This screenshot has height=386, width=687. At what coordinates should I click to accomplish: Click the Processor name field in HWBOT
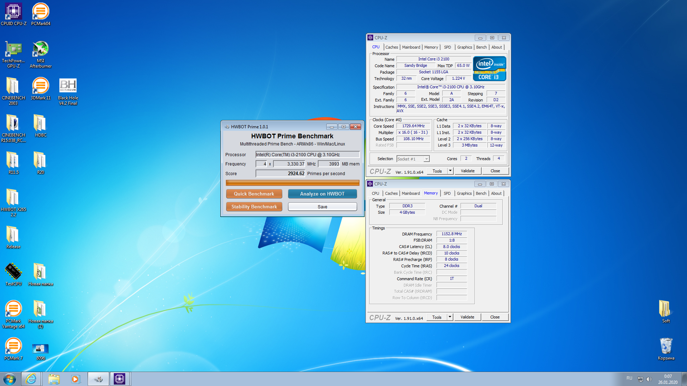coord(307,155)
